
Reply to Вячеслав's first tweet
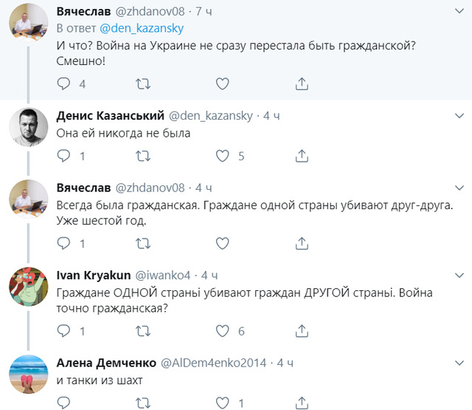(x=64, y=83)
